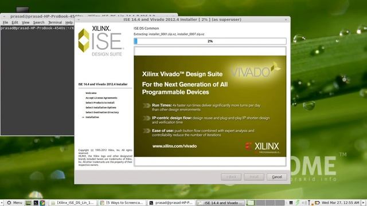Open the Search menu in the terminal window
367x206 pixels.
click(x=38, y=22)
